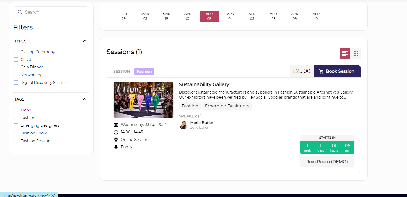Check the Networking type filter
407x197 pixels.
point(16,75)
